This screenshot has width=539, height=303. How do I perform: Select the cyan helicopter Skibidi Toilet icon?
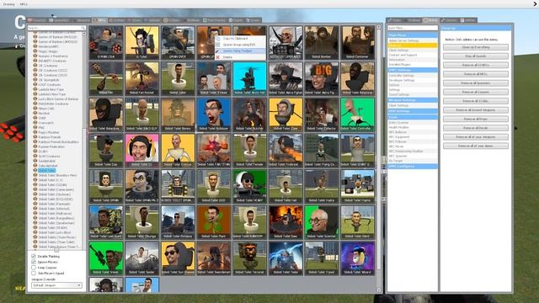tap(249, 78)
